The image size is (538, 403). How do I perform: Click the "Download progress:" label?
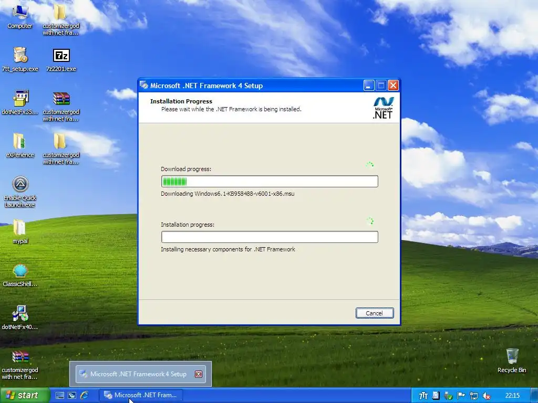point(186,169)
